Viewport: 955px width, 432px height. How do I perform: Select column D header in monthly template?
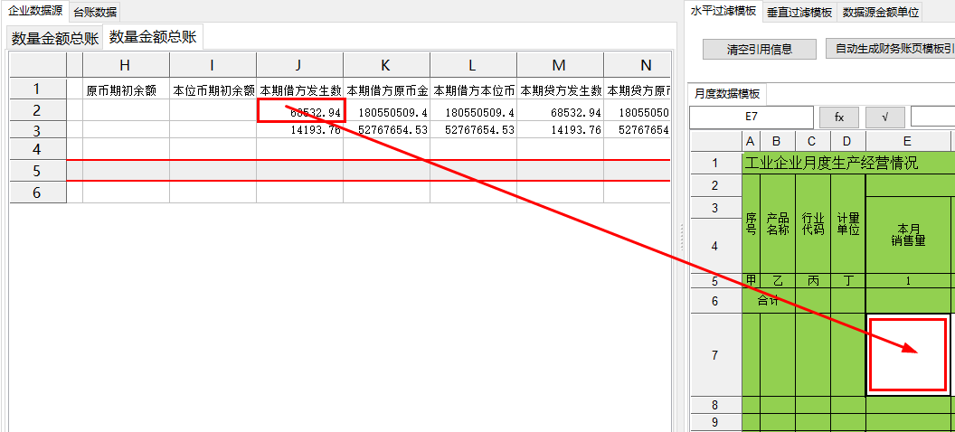click(x=847, y=141)
